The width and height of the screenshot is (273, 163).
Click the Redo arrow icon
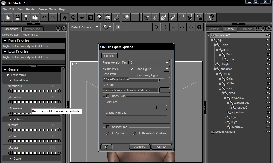tap(53, 17)
